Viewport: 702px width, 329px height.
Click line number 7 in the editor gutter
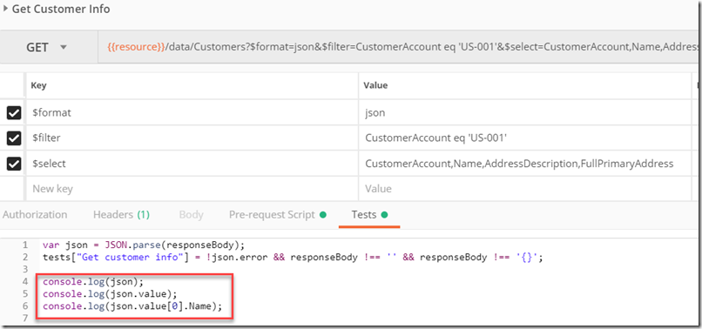[x=24, y=319]
